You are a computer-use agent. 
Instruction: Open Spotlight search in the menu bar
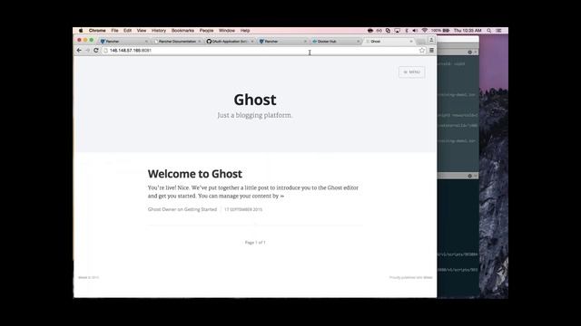tap(489, 31)
